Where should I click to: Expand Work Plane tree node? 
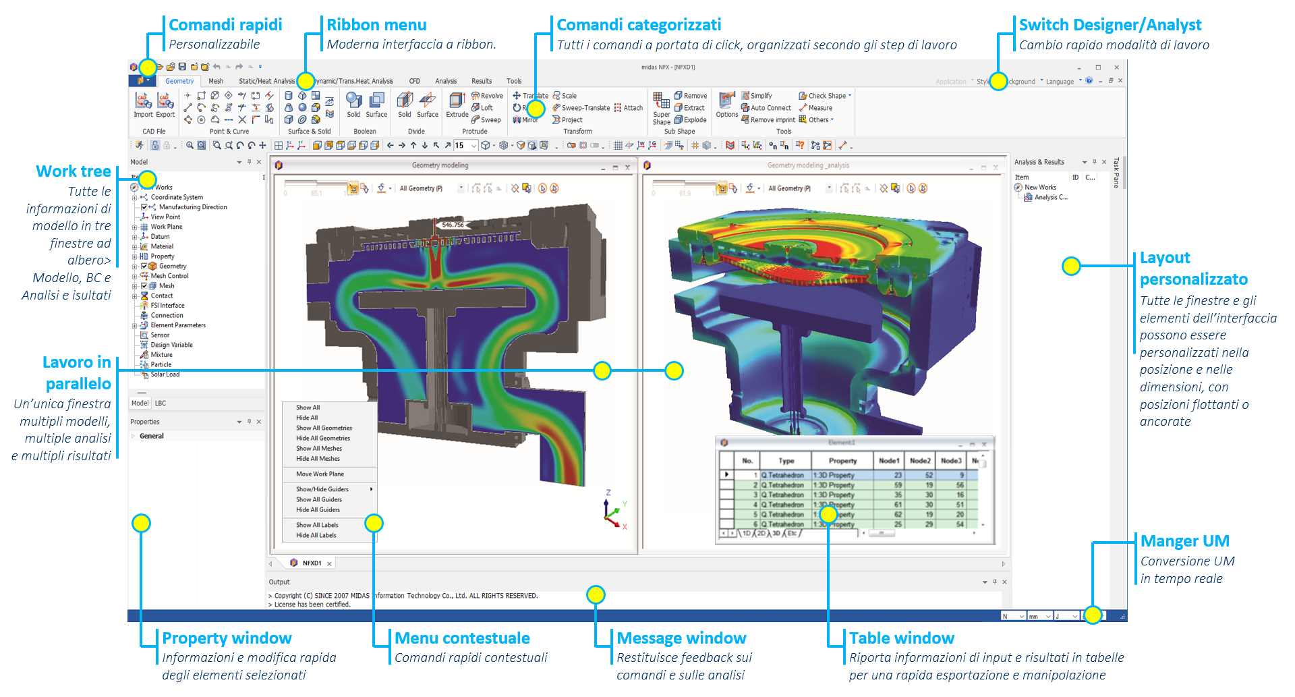pos(135,227)
